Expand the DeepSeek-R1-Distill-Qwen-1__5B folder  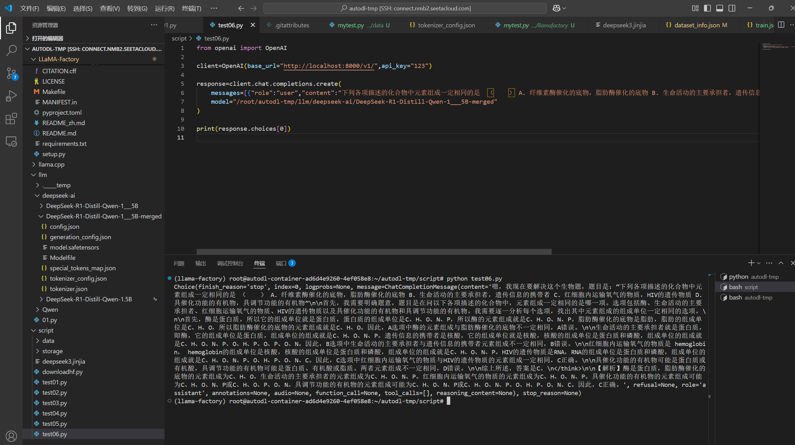[94, 206]
